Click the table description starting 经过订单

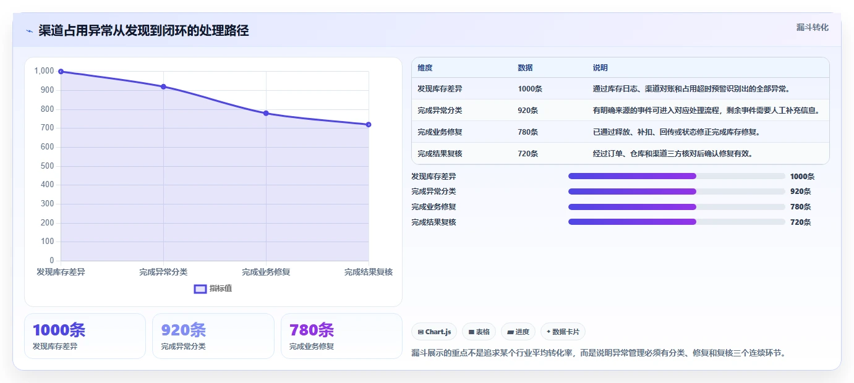click(x=673, y=154)
